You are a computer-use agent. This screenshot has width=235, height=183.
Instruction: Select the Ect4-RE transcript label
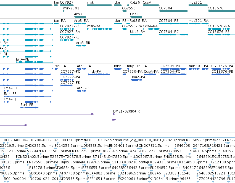coord(22,59)
